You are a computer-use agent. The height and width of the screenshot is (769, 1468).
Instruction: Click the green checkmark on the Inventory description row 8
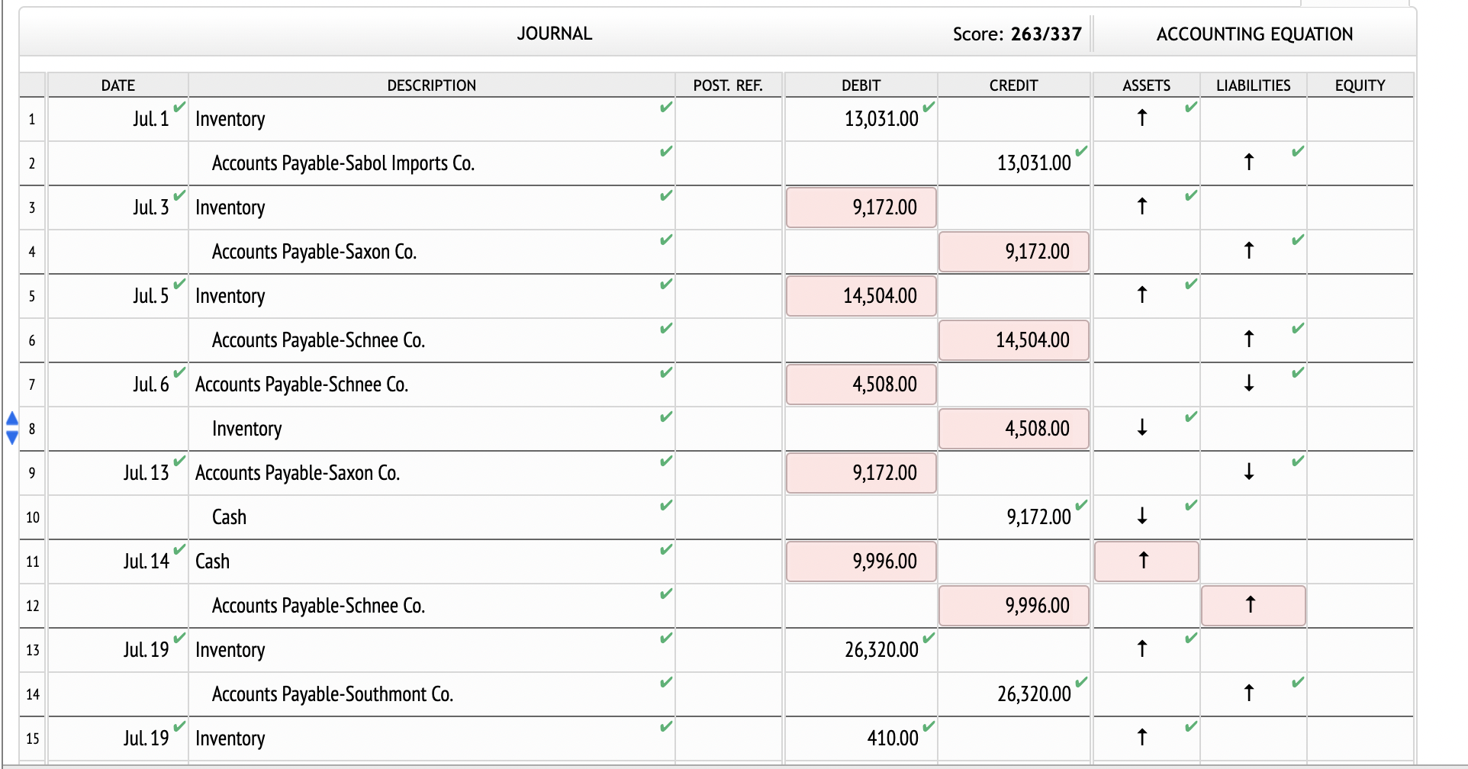tap(665, 417)
